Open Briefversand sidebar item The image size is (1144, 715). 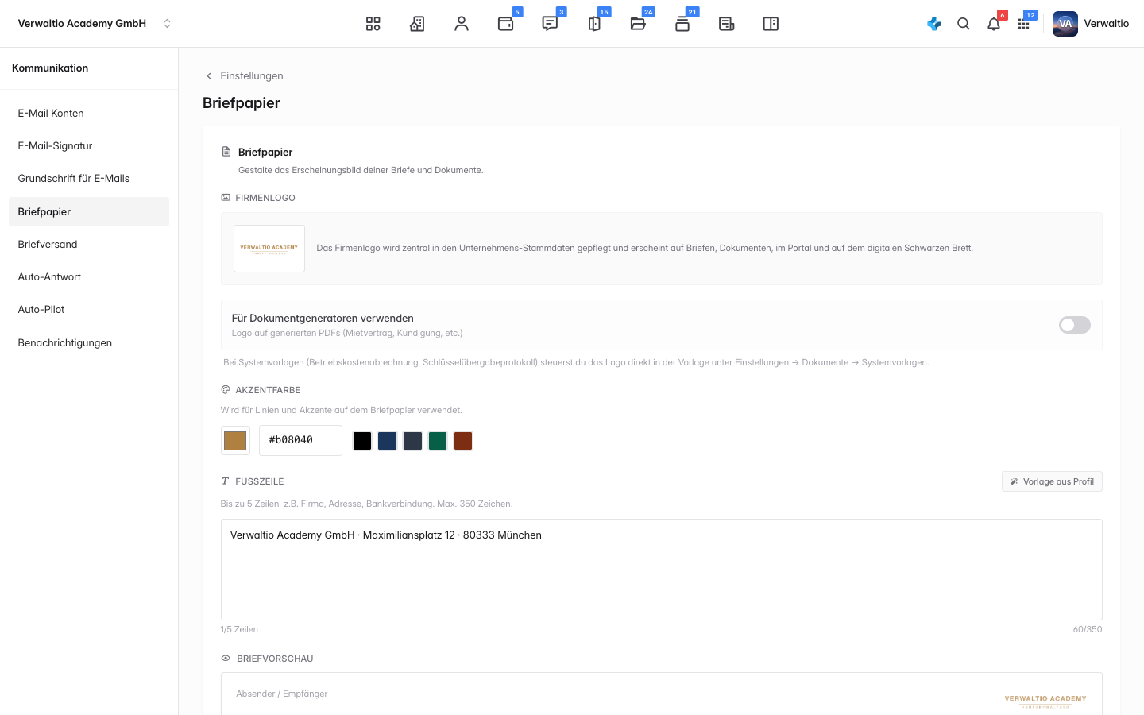coord(89,245)
